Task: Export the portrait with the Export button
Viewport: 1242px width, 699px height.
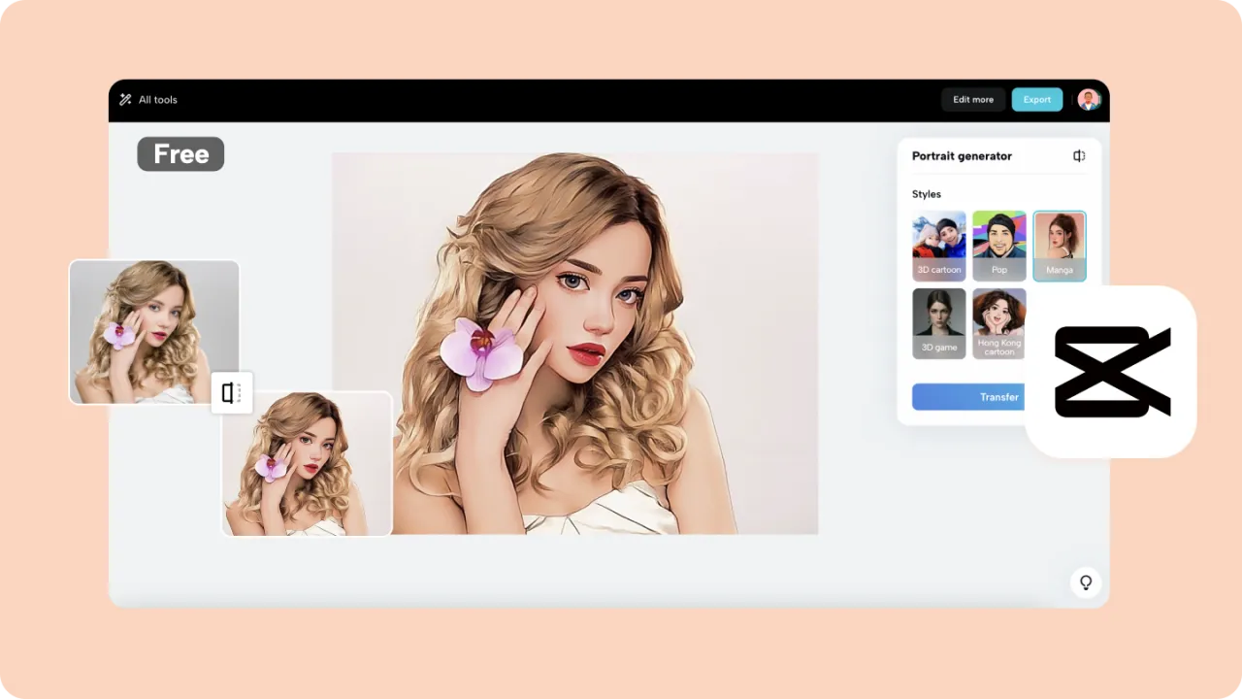Action: click(1036, 99)
